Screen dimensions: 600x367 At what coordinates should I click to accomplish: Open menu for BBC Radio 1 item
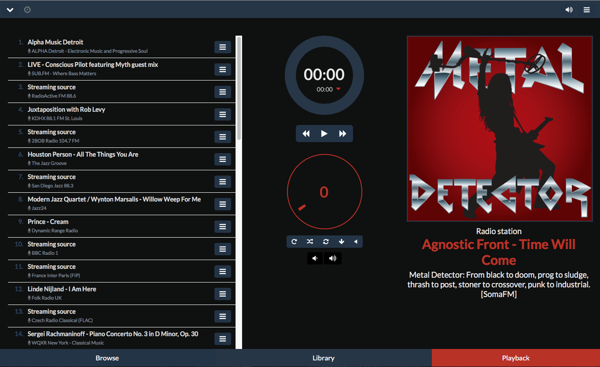pyautogui.click(x=223, y=249)
